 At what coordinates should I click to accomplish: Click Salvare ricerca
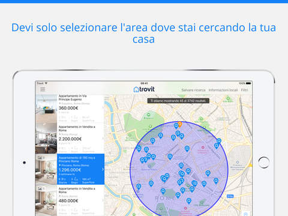pos(193,90)
